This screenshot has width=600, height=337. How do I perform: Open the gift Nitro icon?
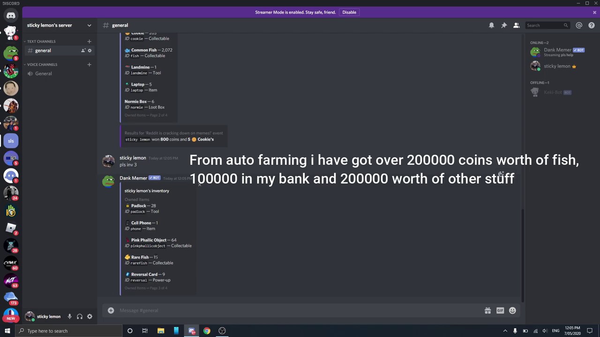(x=487, y=310)
